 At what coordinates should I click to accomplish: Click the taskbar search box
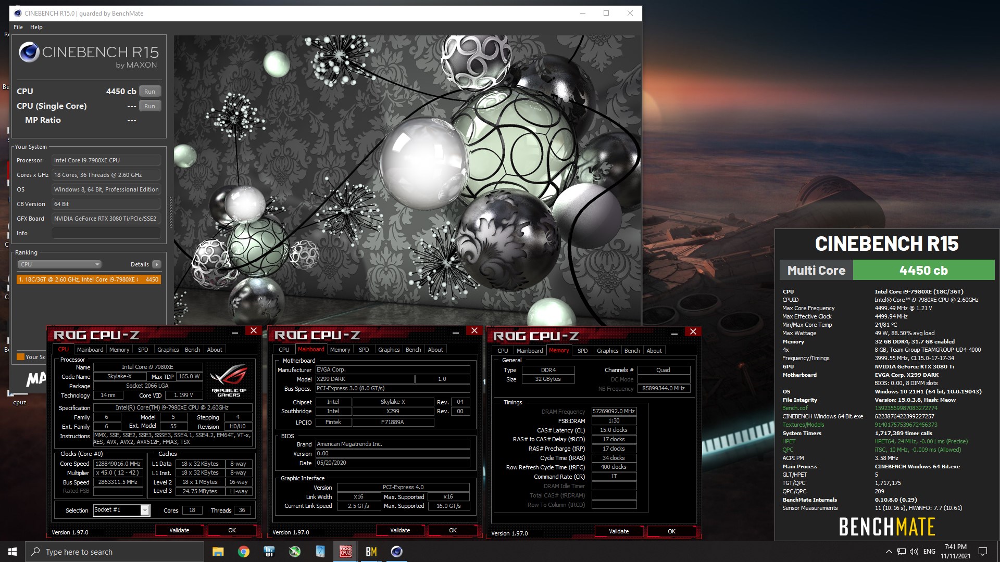click(115, 552)
